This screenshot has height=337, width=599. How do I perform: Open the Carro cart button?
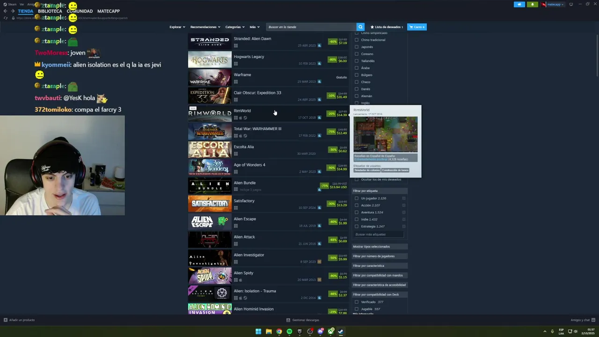point(416,27)
